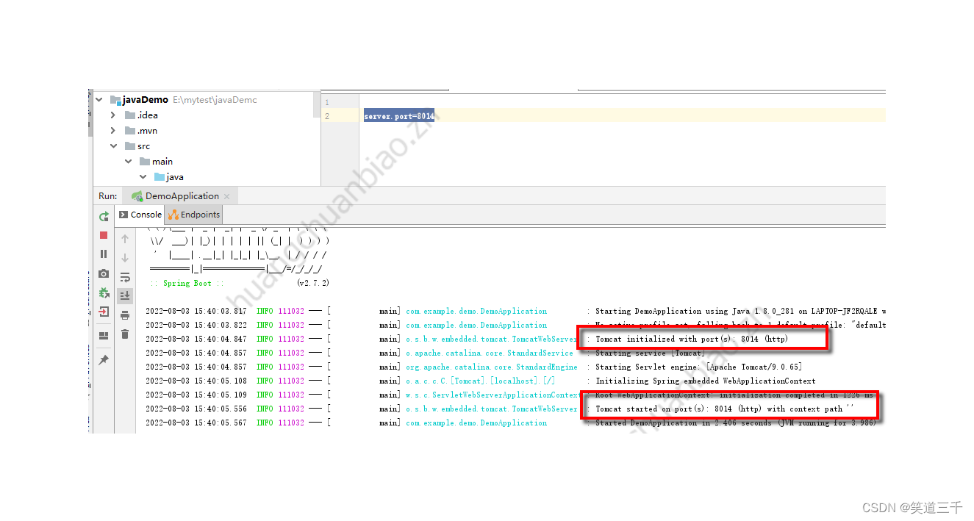The height and width of the screenshot is (521, 974).
Task: Pause the console output
Action: tap(104, 254)
